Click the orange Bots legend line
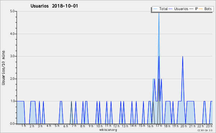The height and width of the screenshot is (133, 216). [x=201, y=9]
